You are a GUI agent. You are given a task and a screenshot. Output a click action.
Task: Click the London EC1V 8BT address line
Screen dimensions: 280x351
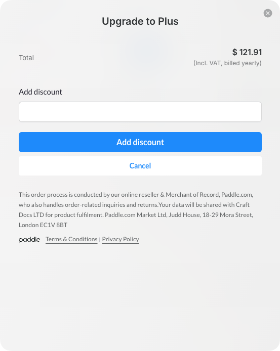coord(43,225)
